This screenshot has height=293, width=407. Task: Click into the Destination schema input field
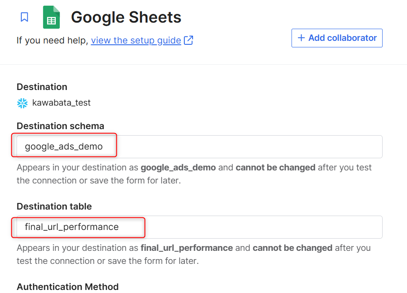coord(199,146)
